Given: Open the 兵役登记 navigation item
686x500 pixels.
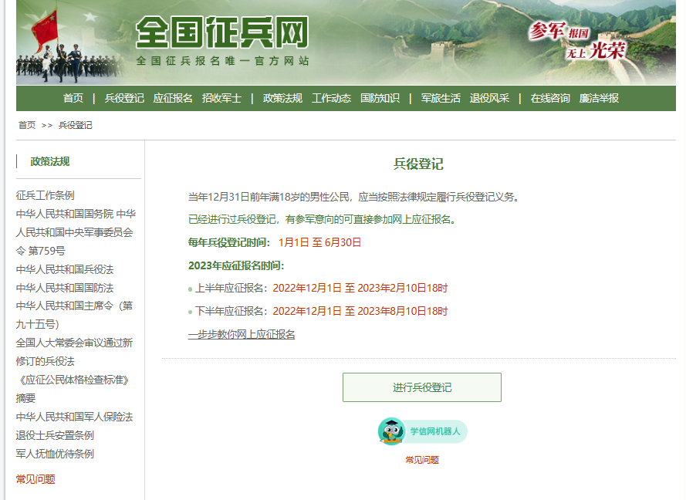Looking at the screenshot, I should (124, 98).
